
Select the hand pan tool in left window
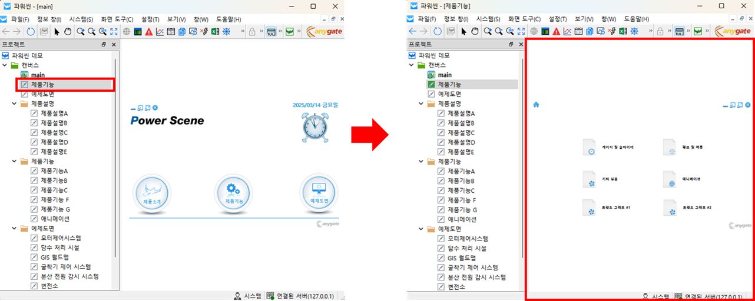pos(67,32)
